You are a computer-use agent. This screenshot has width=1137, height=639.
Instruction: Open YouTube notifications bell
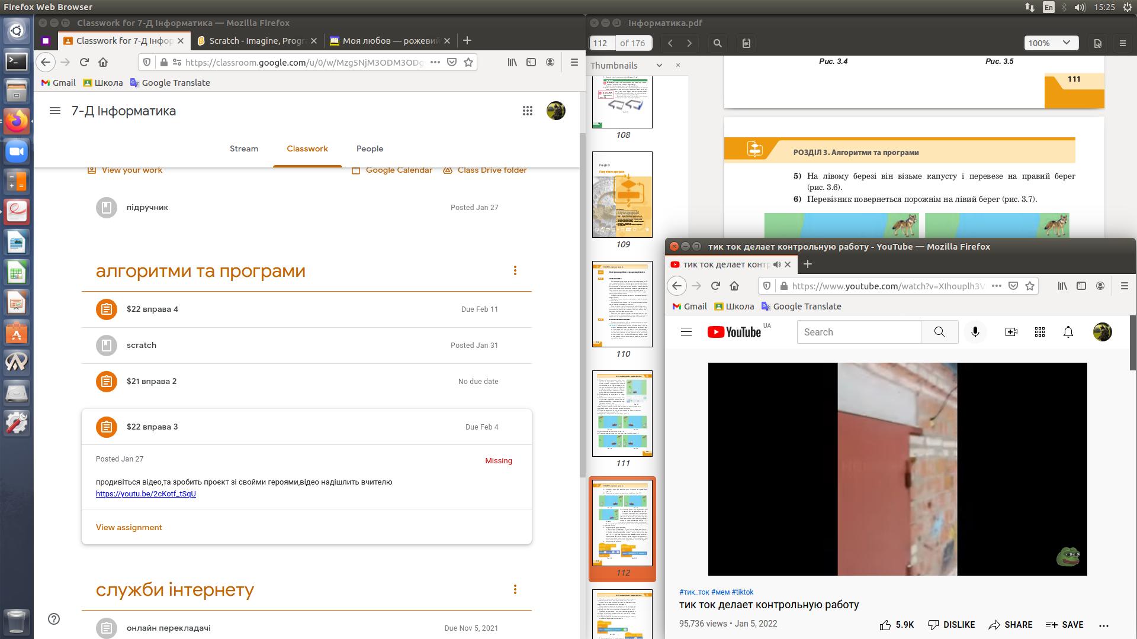(1068, 332)
